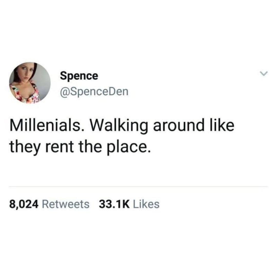Select the word Likes label
Image resolution: width=277 pixels, height=277 pixels.
coord(146,204)
